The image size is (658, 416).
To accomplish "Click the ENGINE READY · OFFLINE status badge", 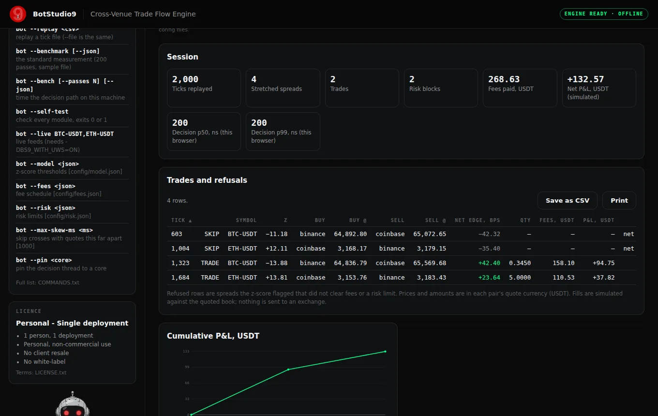I will click(x=604, y=14).
